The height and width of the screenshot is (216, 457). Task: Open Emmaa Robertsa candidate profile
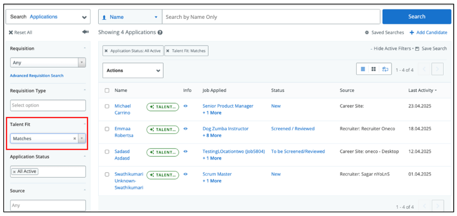click(x=124, y=132)
